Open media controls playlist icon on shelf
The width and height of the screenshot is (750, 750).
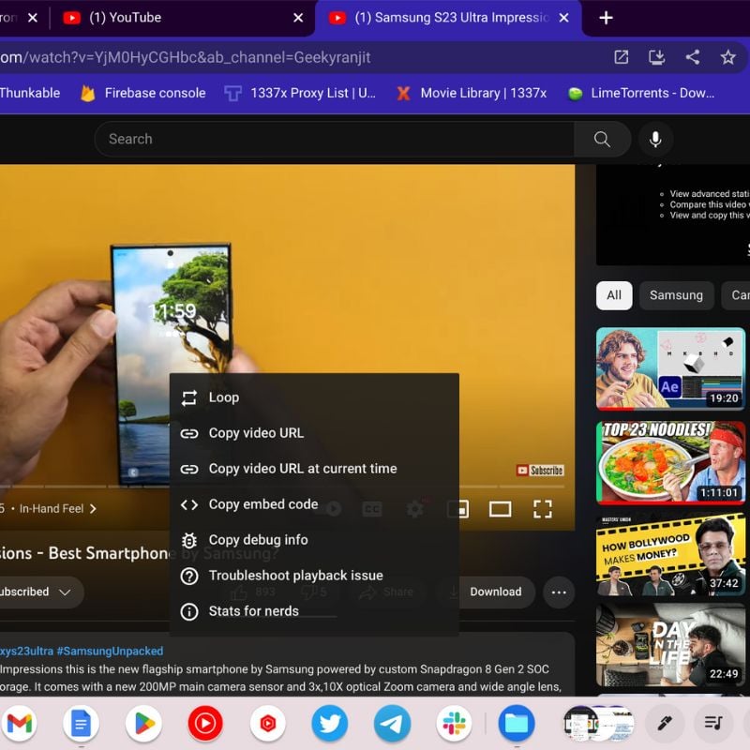(x=713, y=723)
